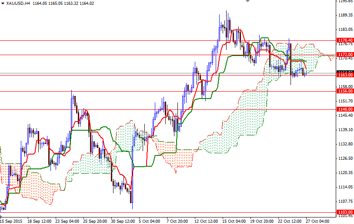Click the 19 Oct 20:00 time label
This screenshot has height=224, width=354.
(x=262, y=221)
